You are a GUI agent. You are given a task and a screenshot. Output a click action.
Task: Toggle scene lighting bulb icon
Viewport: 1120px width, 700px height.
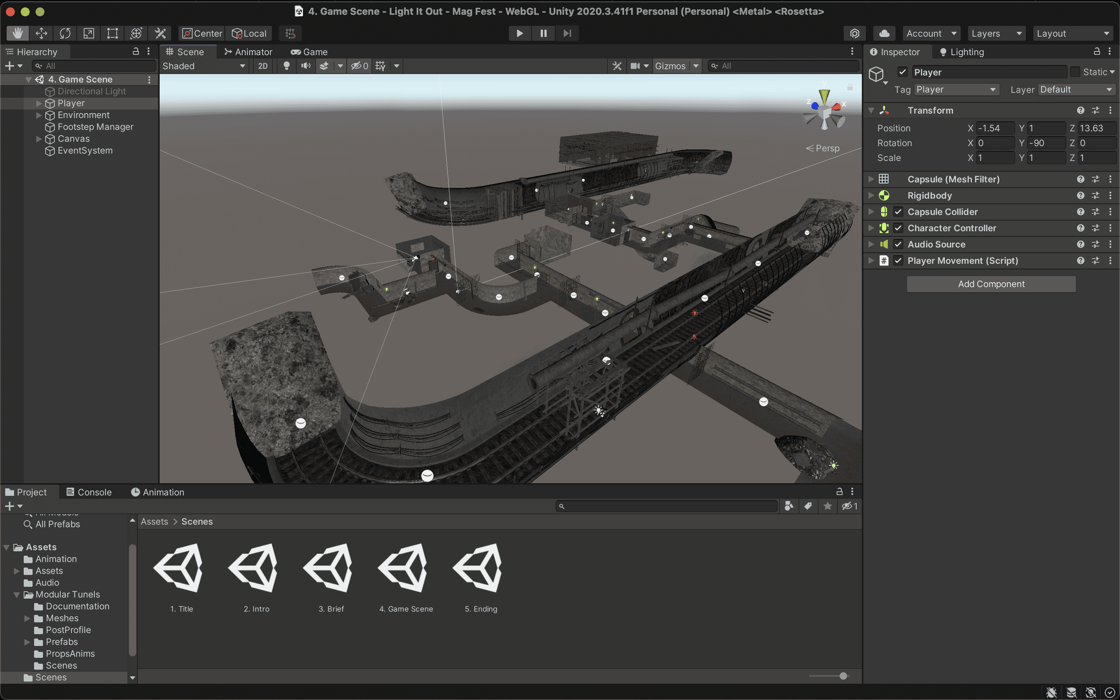pyautogui.click(x=286, y=66)
